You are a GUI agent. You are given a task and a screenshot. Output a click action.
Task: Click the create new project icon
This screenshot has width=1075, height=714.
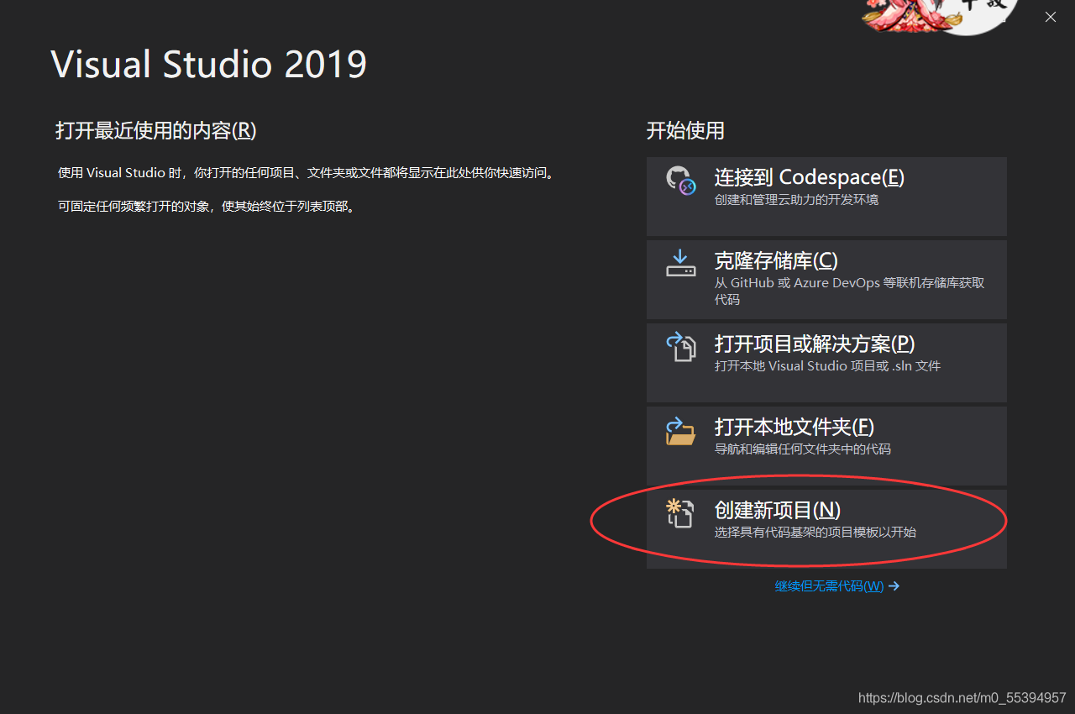coord(679,513)
